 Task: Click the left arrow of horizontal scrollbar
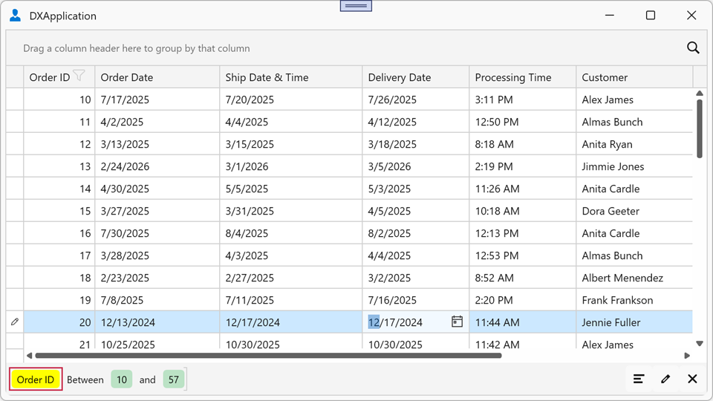click(29, 356)
